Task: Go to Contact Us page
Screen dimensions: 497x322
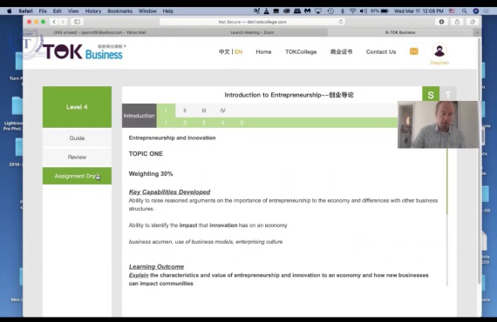Action: coord(381,52)
